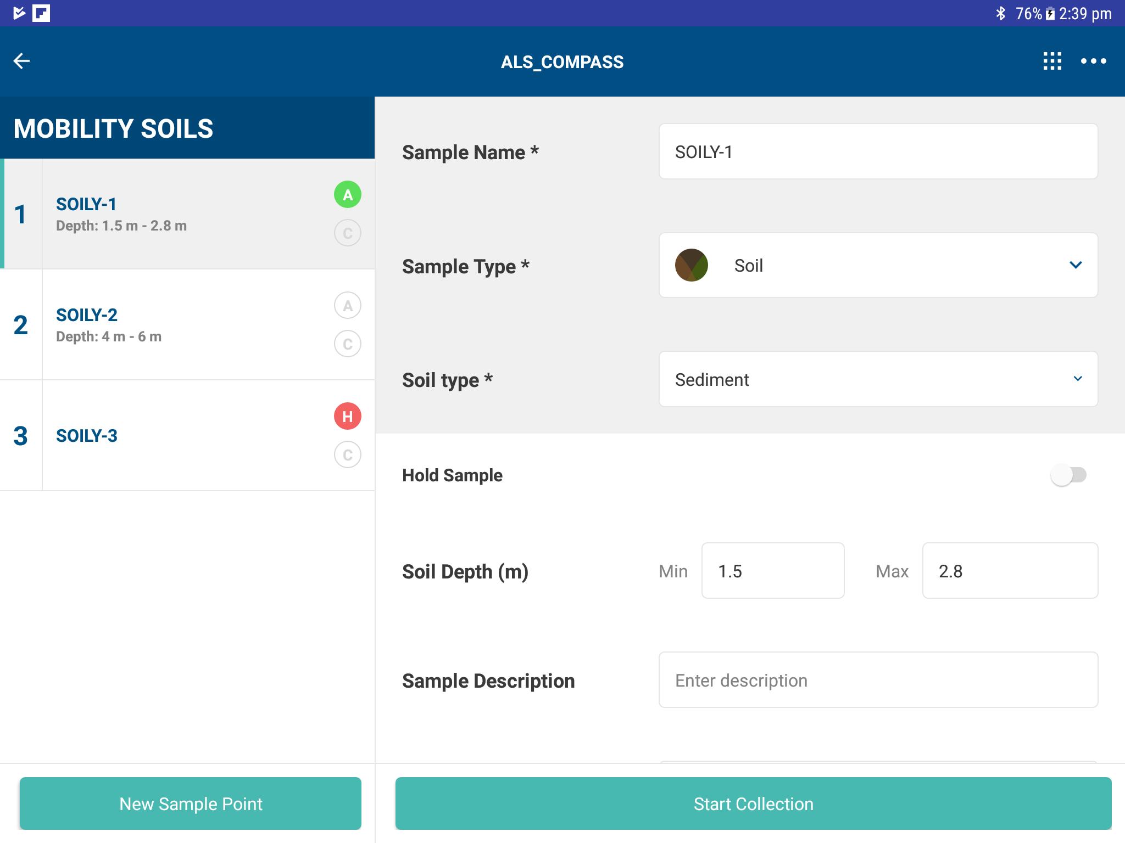
Task: Open the three-dot more options menu
Action: click(x=1093, y=61)
